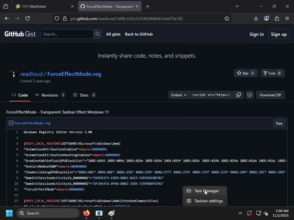This screenshot has width=294, height=220.
Task: Star this gist
Action: 246,73
